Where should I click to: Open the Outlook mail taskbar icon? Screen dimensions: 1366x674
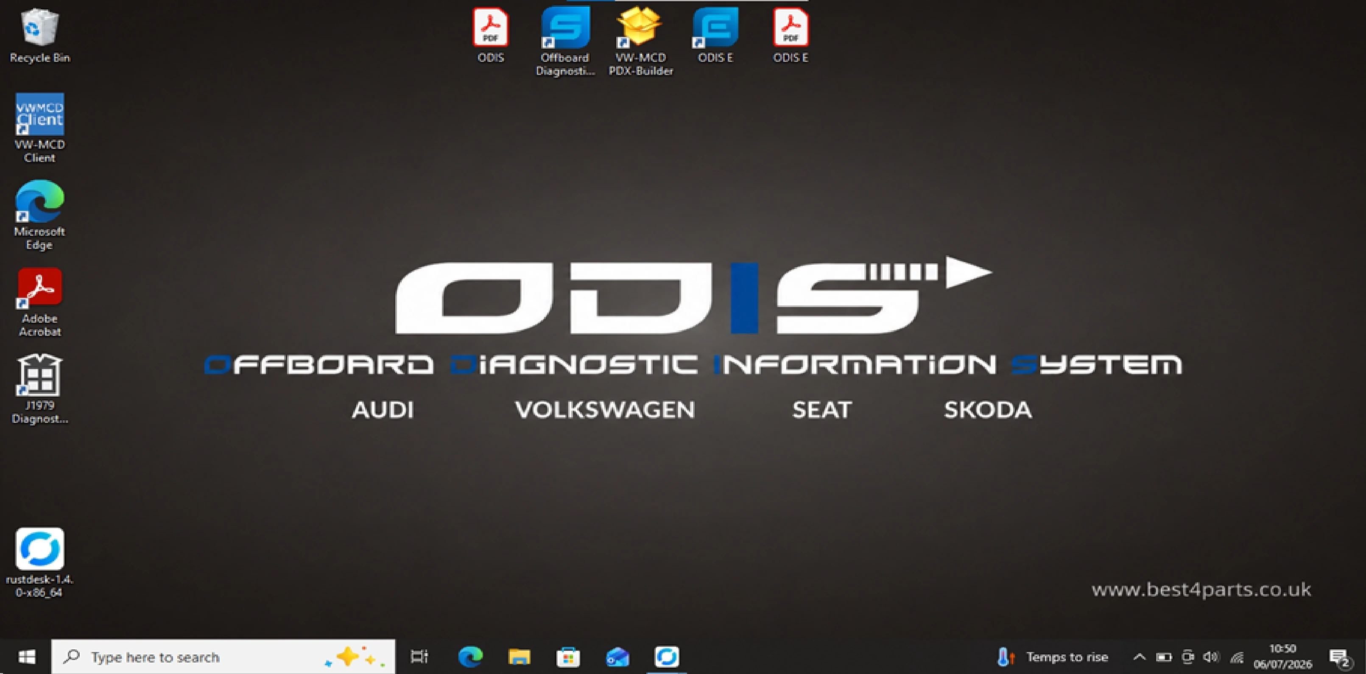click(617, 657)
